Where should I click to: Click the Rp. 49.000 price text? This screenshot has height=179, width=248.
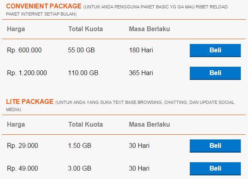click(22, 168)
